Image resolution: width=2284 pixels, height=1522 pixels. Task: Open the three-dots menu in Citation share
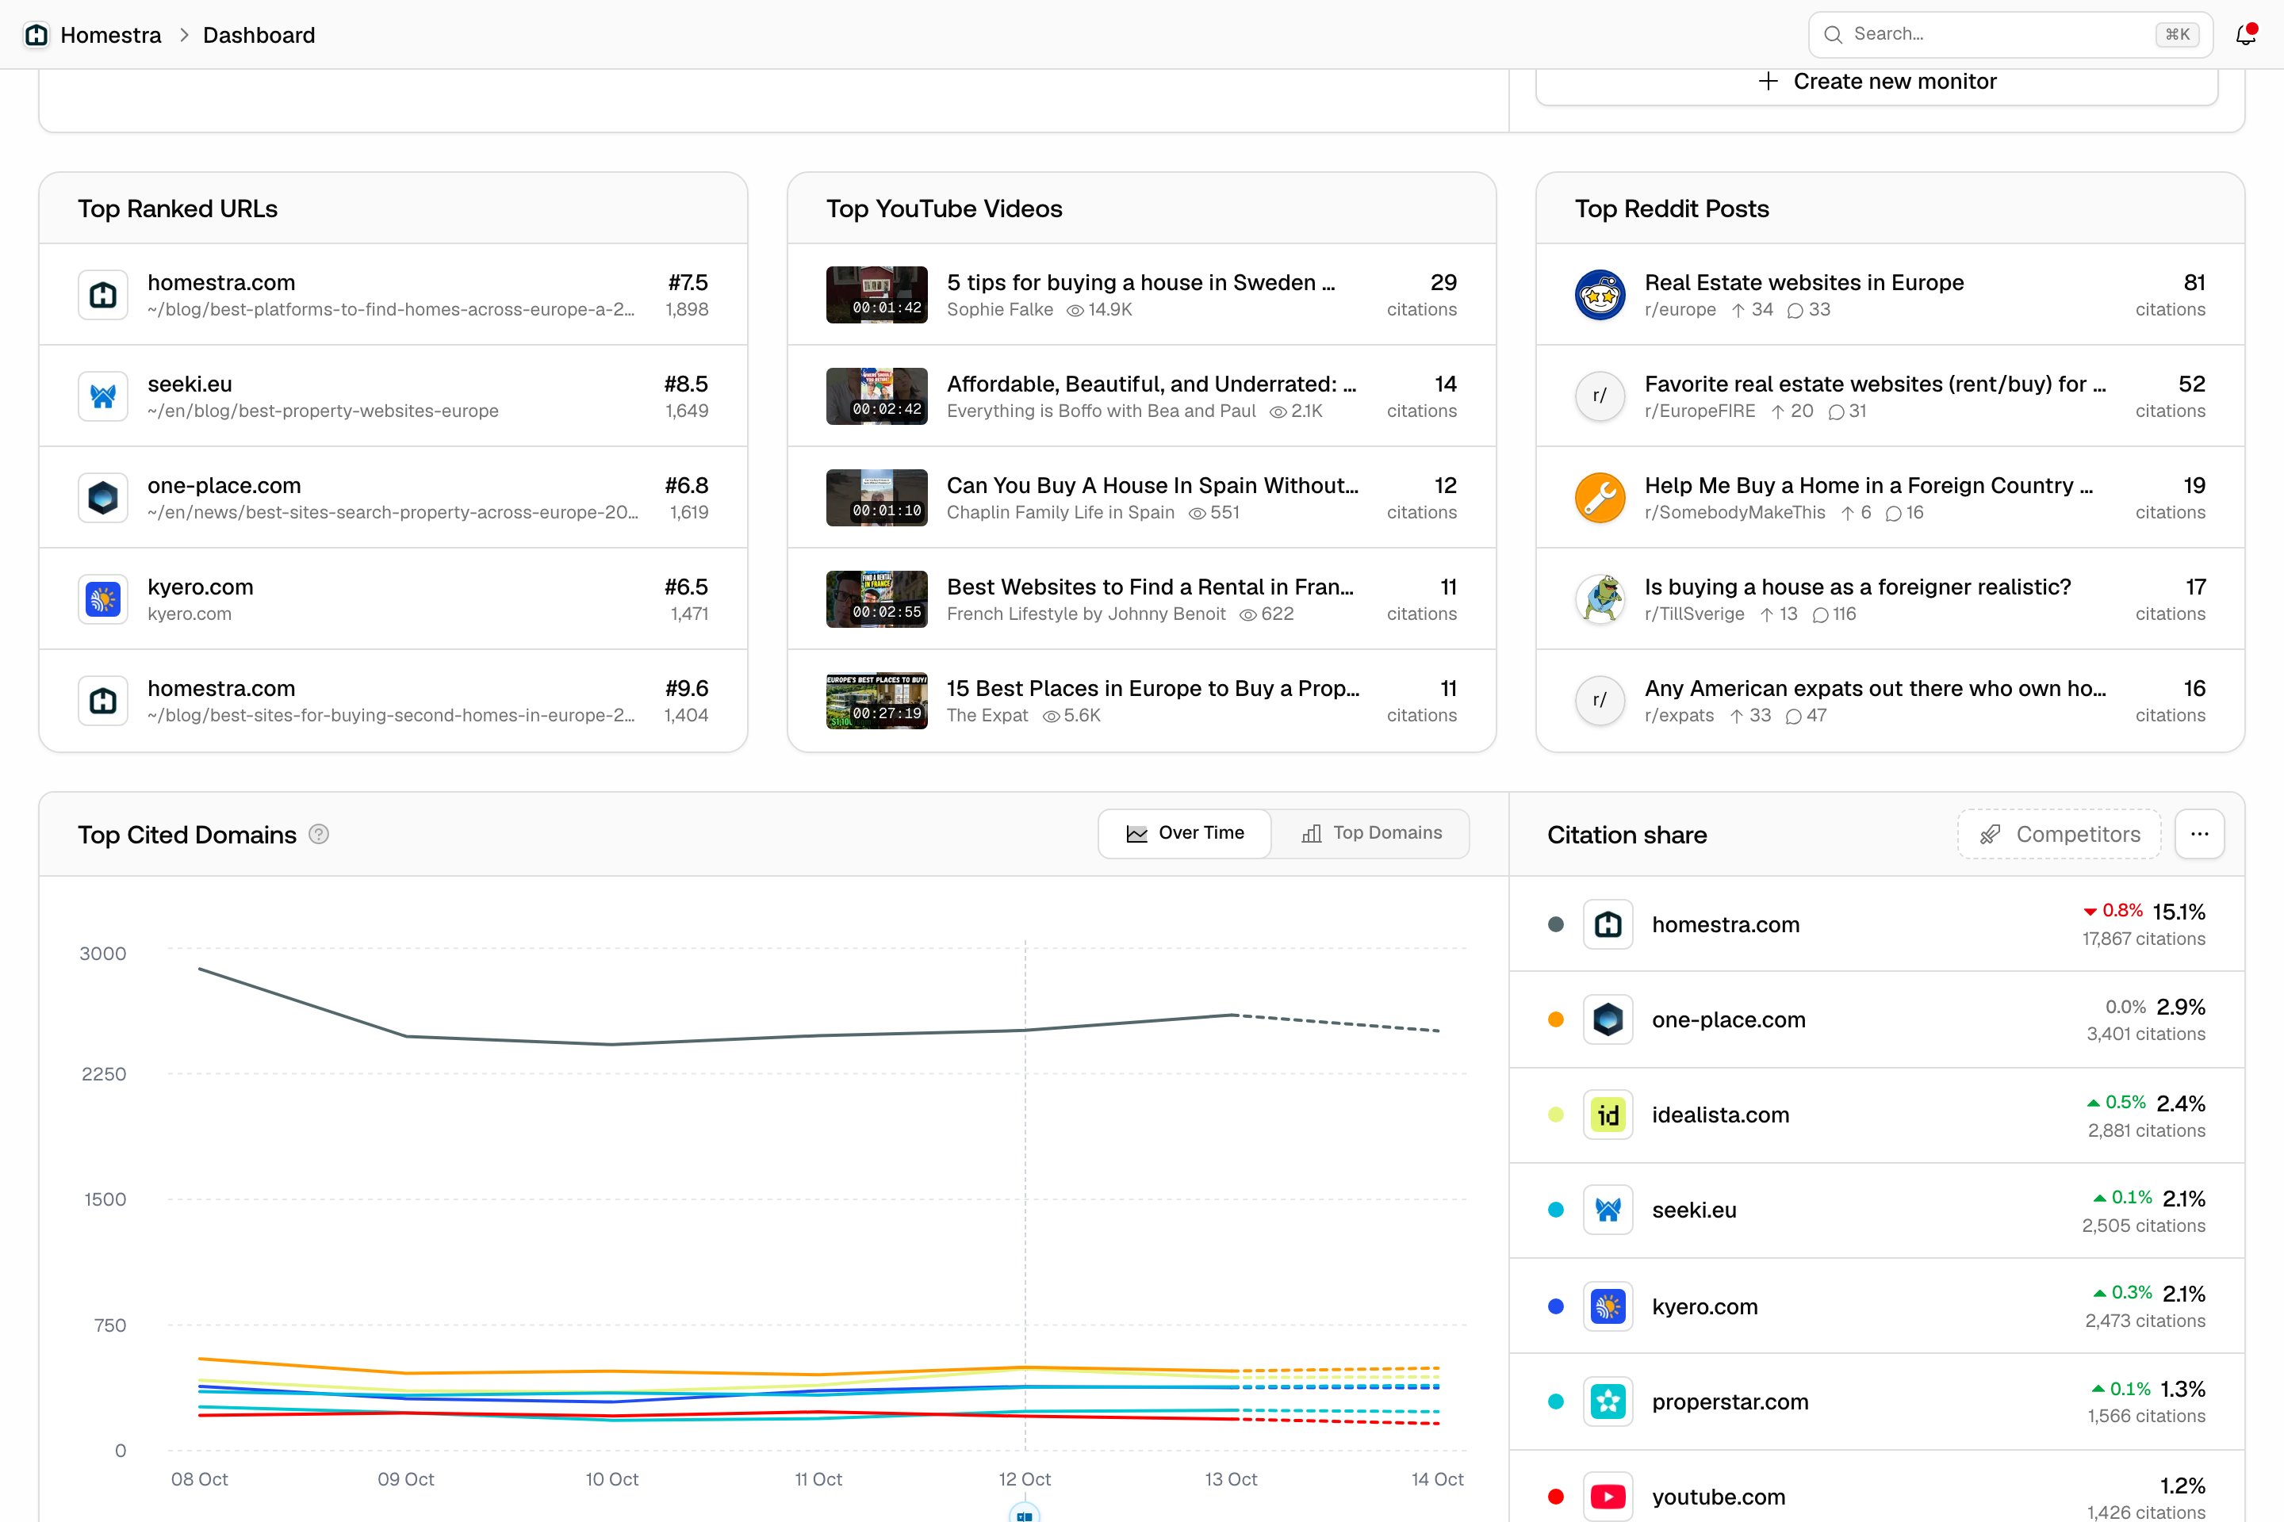coord(2199,834)
